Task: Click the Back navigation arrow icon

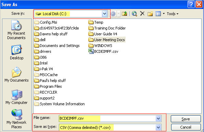Action: coord(113,14)
